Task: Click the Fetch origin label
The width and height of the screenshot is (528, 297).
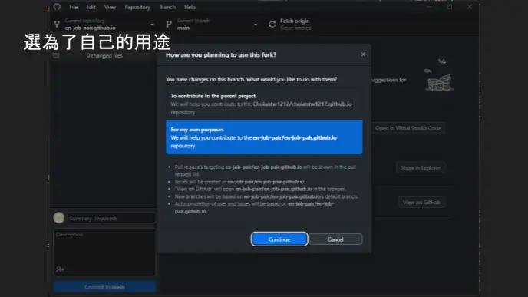Action: [x=295, y=21]
